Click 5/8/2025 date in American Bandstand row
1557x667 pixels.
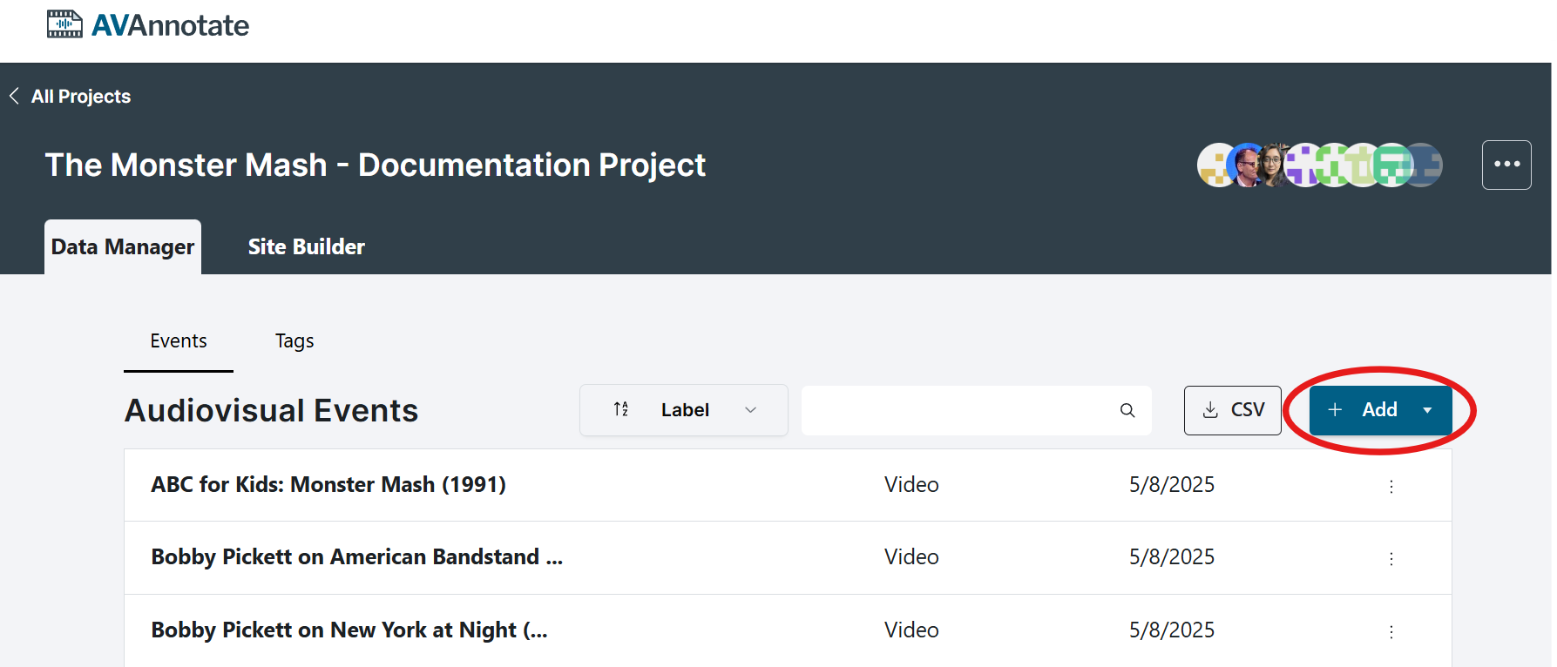[x=1172, y=557]
